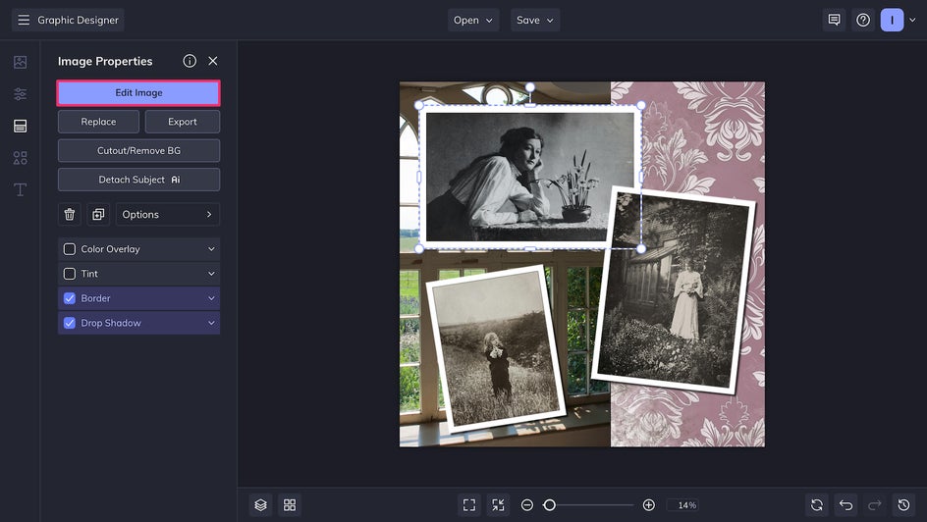927x522 pixels.
Task: Click the undo arrow icon
Action: [845, 504]
